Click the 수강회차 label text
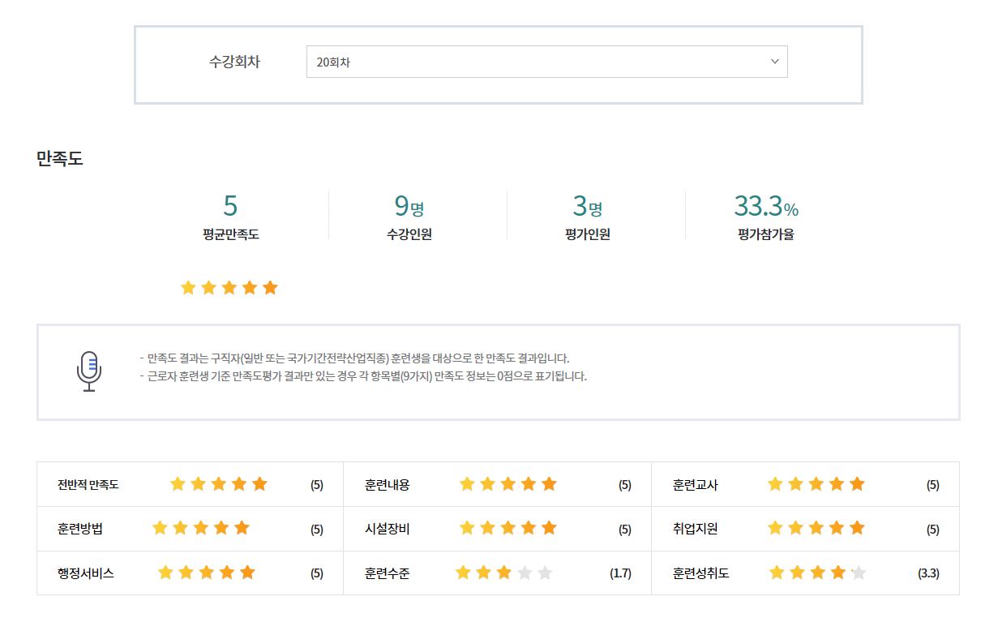Viewport: 998px width, 635px height. click(234, 62)
